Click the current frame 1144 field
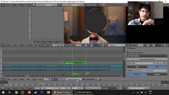 pyautogui.click(x=77, y=88)
